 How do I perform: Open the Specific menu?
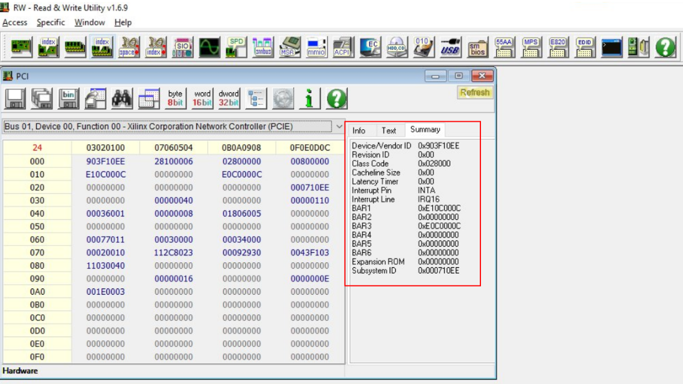tap(51, 22)
